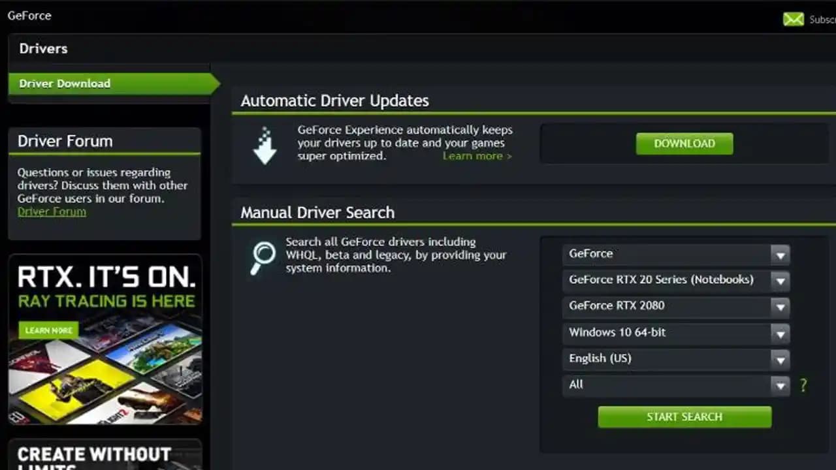
Task: Open the English (US) language dropdown
Action: point(676,359)
